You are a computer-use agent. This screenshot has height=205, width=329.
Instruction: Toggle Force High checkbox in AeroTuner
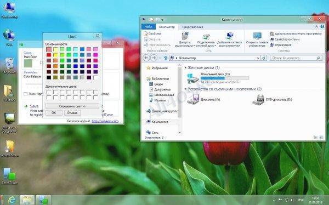click(25, 94)
